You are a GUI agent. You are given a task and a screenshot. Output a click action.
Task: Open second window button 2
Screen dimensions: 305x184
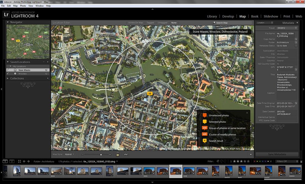[x=12, y=161]
